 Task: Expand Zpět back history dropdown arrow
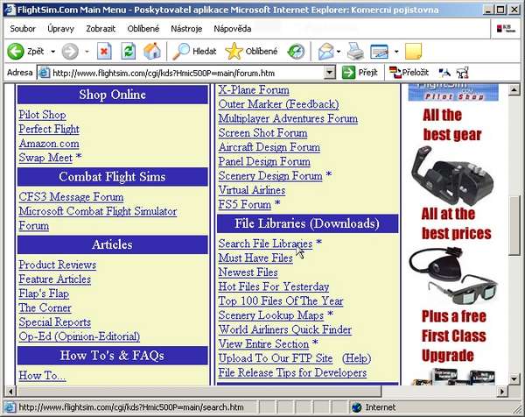[52, 52]
